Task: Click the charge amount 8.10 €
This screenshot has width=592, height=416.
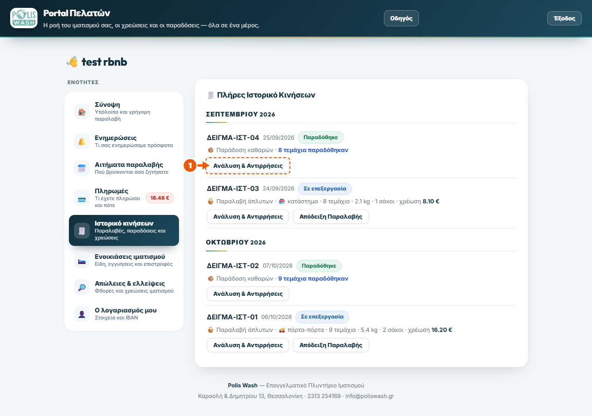Action: point(431,202)
